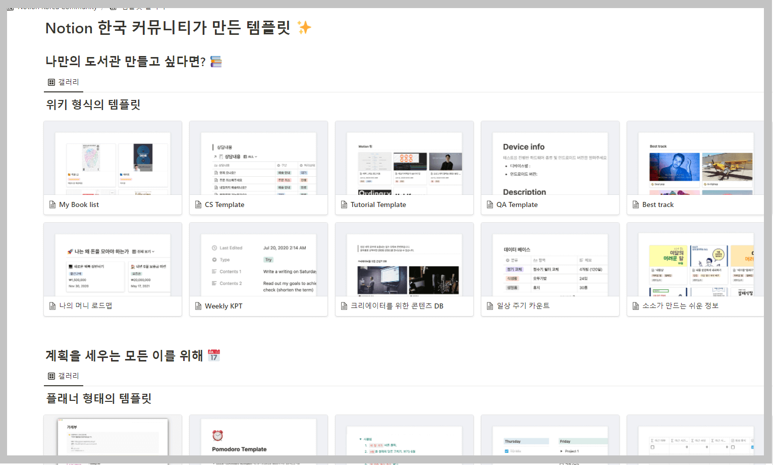Open the Tutorial Template card
Screen dimensions: 773x465
404,168
